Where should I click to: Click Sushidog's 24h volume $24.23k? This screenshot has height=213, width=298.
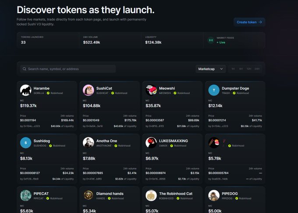(x=68, y=173)
